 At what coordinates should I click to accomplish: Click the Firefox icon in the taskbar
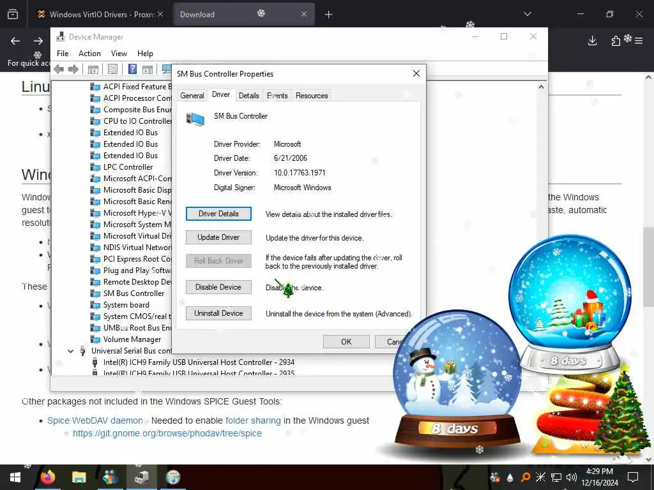48,477
